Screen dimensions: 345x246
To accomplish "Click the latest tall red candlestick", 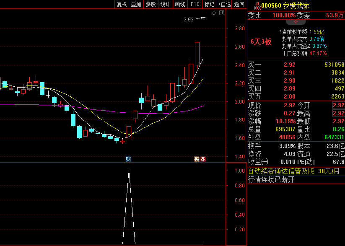I will [197, 54].
